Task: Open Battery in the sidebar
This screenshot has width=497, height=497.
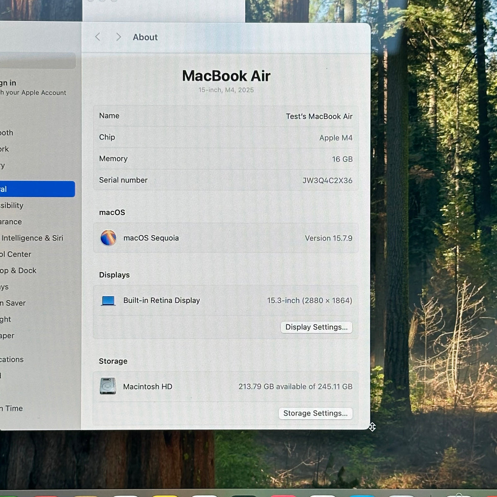Action: 2,166
